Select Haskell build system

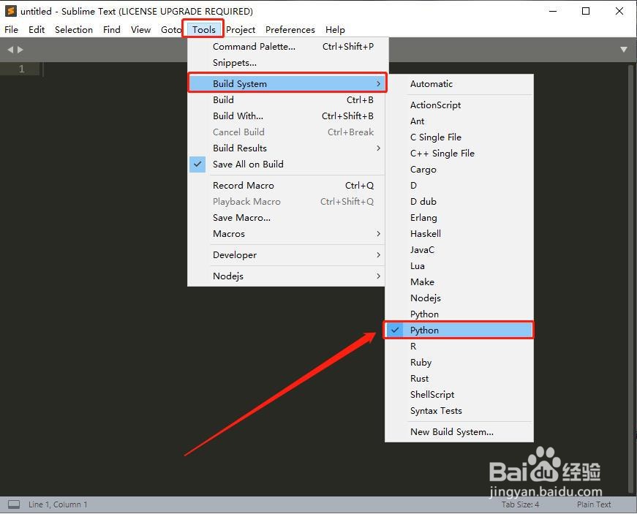click(459, 234)
